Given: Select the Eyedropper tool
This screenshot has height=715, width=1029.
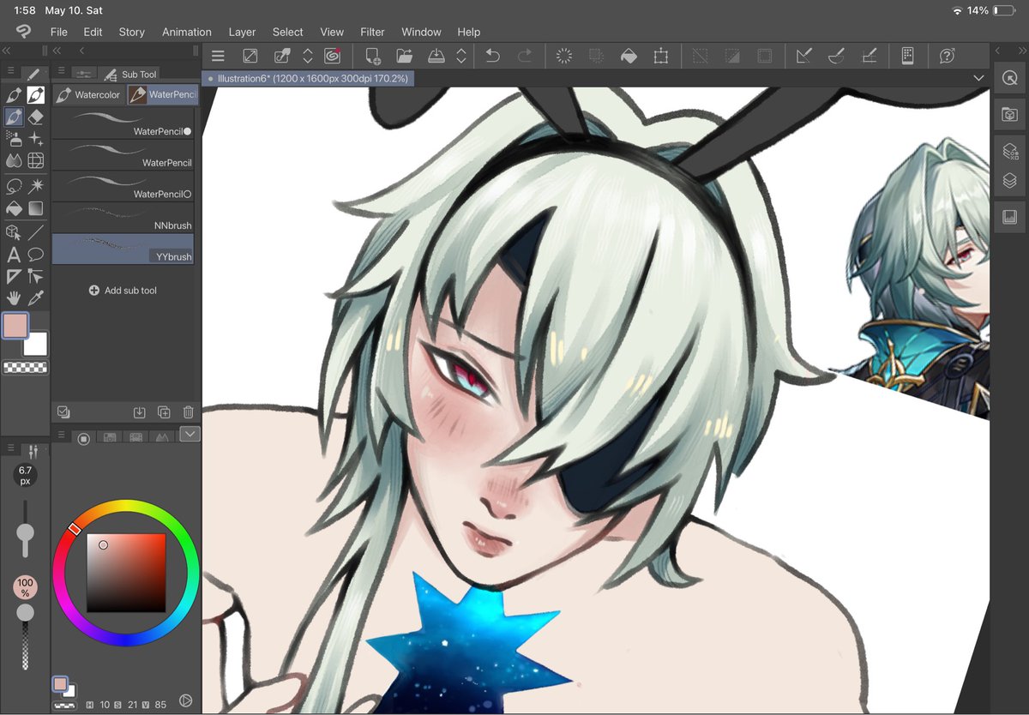Looking at the screenshot, I should (x=36, y=298).
